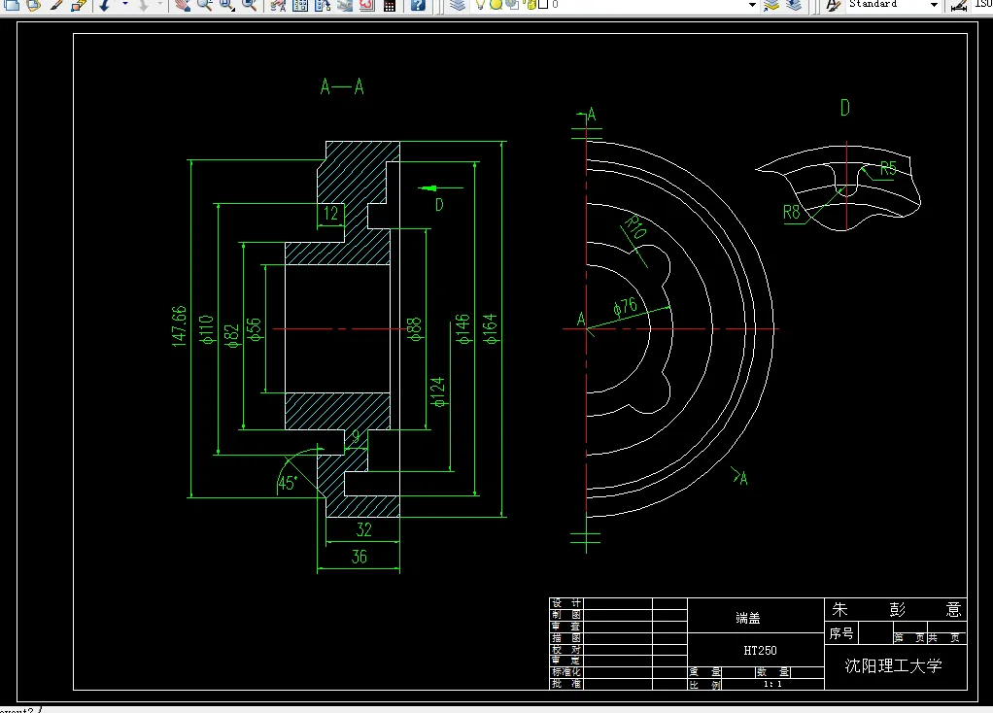
Task: Select the ϕ124 dimension text
Action: click(438, 392)
